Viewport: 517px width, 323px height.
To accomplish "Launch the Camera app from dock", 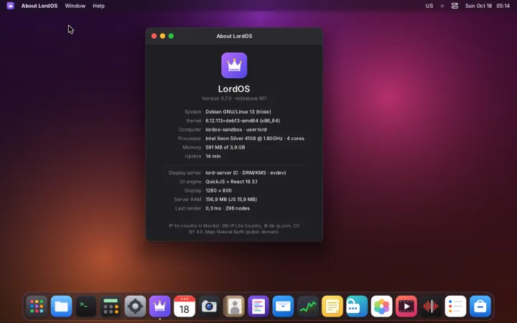I will click(x=209, y=306).
